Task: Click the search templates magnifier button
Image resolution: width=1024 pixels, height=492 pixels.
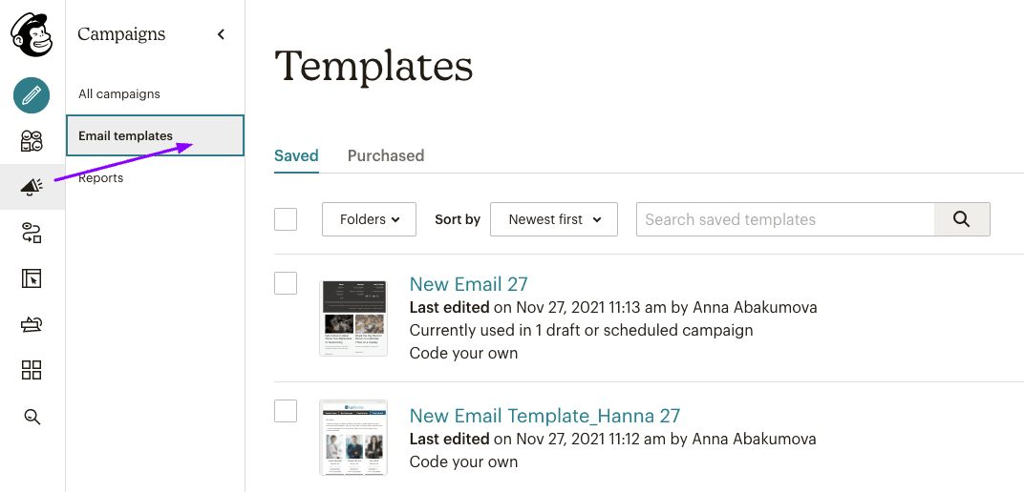Action: (x=961, y=219)
